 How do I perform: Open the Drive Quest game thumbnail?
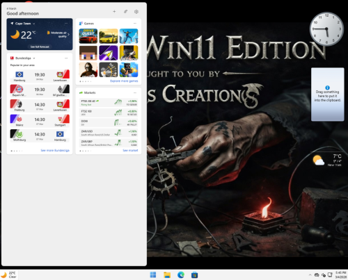click(88, 36)
